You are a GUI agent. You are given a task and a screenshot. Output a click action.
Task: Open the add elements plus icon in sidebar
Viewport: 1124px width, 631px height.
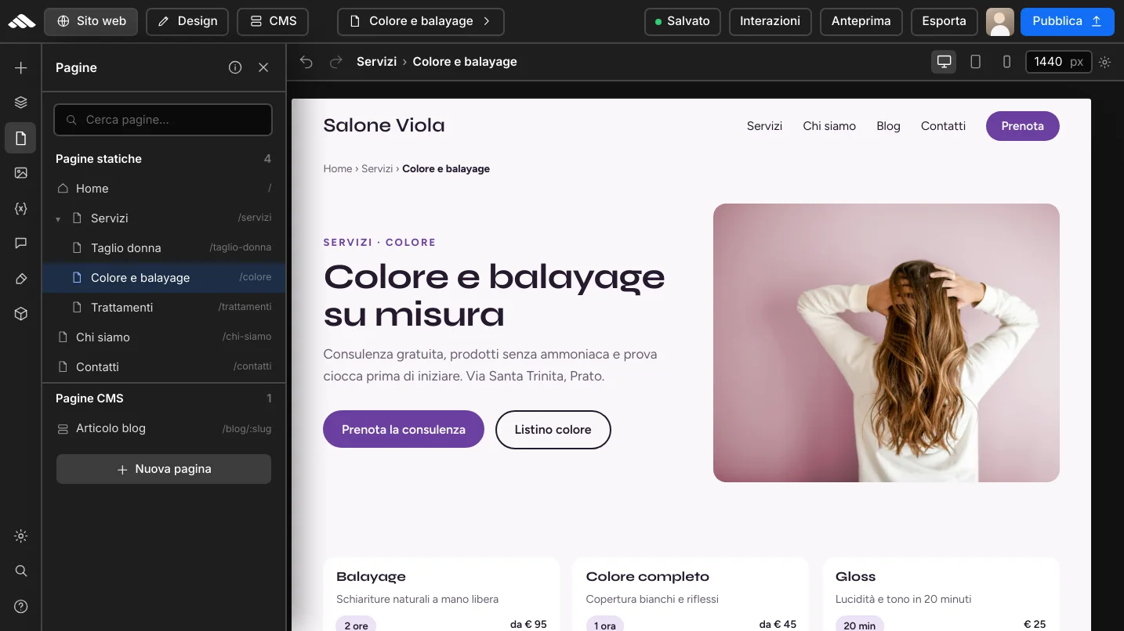click(x=21, y=68)
